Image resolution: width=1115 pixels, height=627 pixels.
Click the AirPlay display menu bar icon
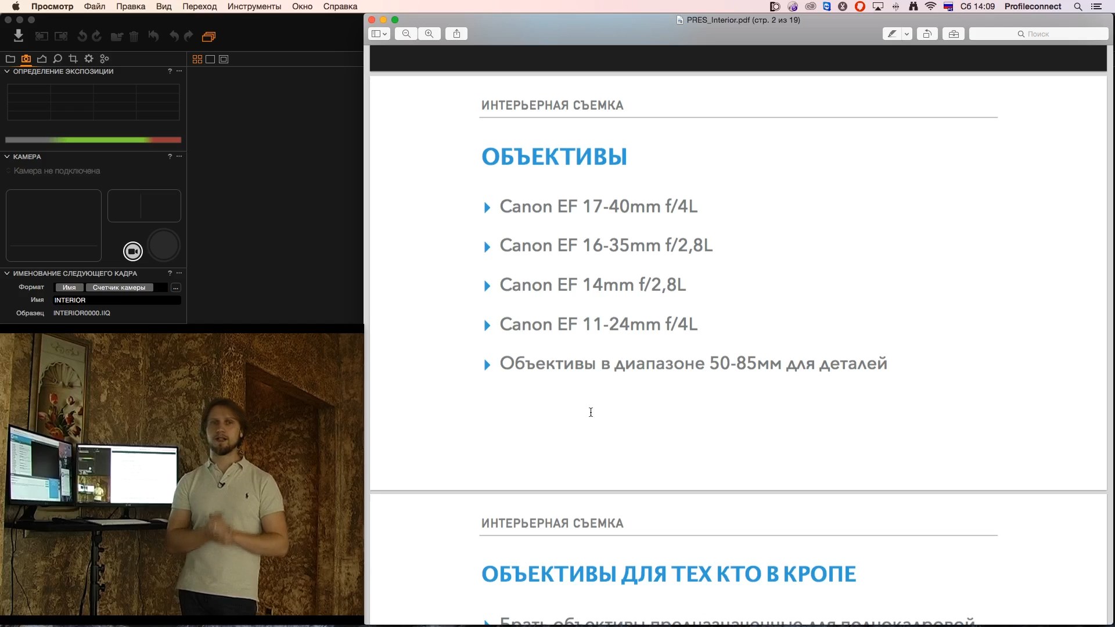pyautogui.click(x=878, y=6)
